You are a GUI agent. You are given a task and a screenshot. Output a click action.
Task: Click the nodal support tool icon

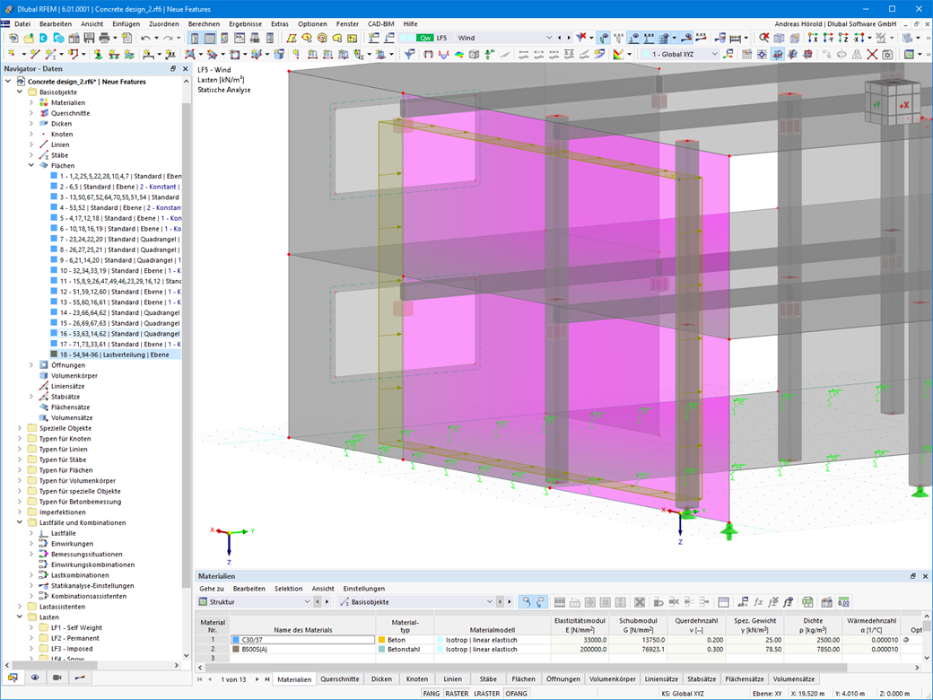coord(98,54)
